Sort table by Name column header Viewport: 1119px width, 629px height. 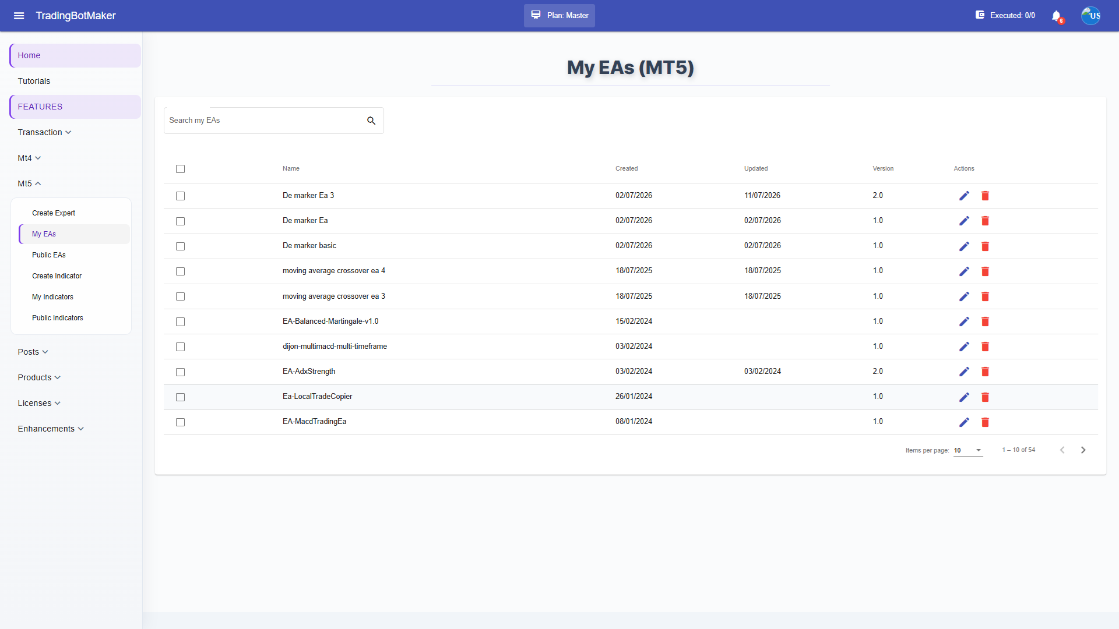click(x=291, y=169)
